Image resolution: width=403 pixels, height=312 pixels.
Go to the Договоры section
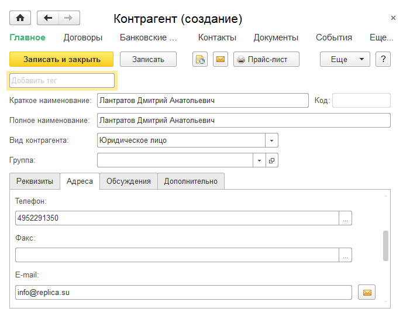pyautogui.click(x=82, y=37)
